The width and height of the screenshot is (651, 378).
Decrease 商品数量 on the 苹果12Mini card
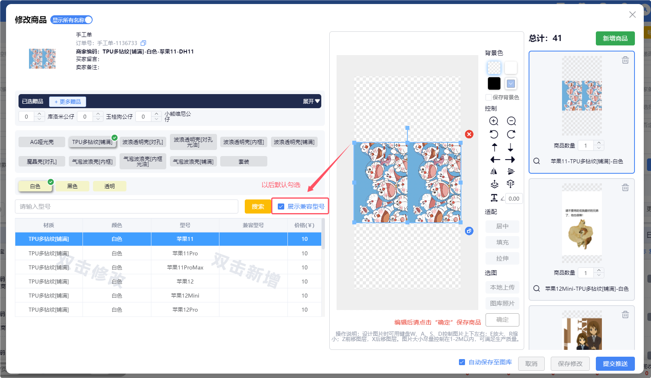(599, 275)
